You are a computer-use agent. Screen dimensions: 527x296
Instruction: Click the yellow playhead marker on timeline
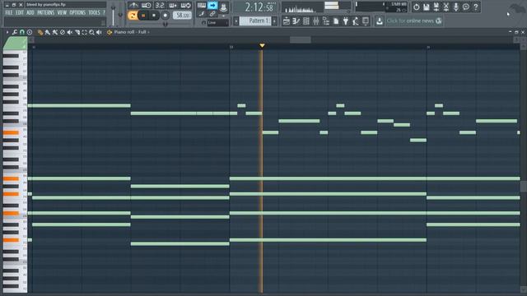[x=262, y=45]
